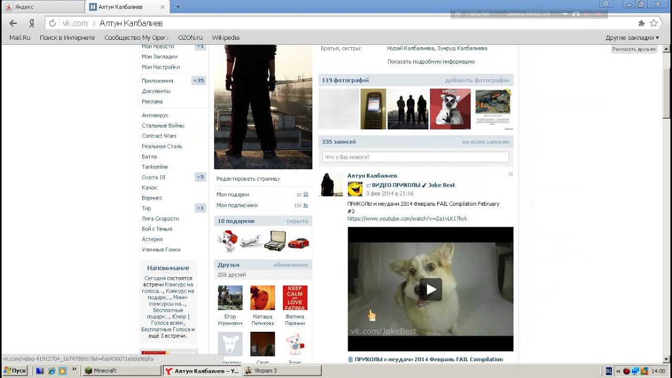Switch to the Яндекс tab
Image resolution: width=672 pixels, height=378 pixels.
[x=42, y=7]
